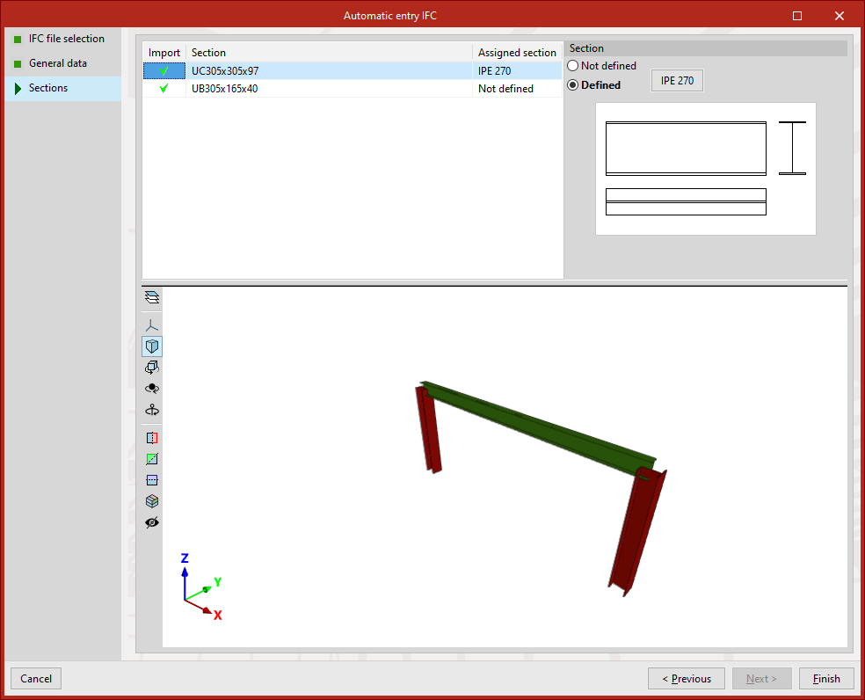Click the Not defined assigned section cell
The image size is (865, 700).
[x=517, y=88]
